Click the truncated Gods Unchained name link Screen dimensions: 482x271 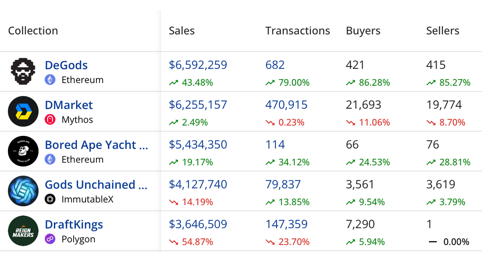click(96, 184)
